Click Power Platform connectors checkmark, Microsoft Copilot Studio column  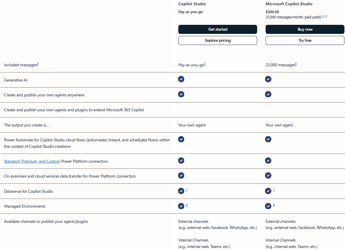pos(268,161)
